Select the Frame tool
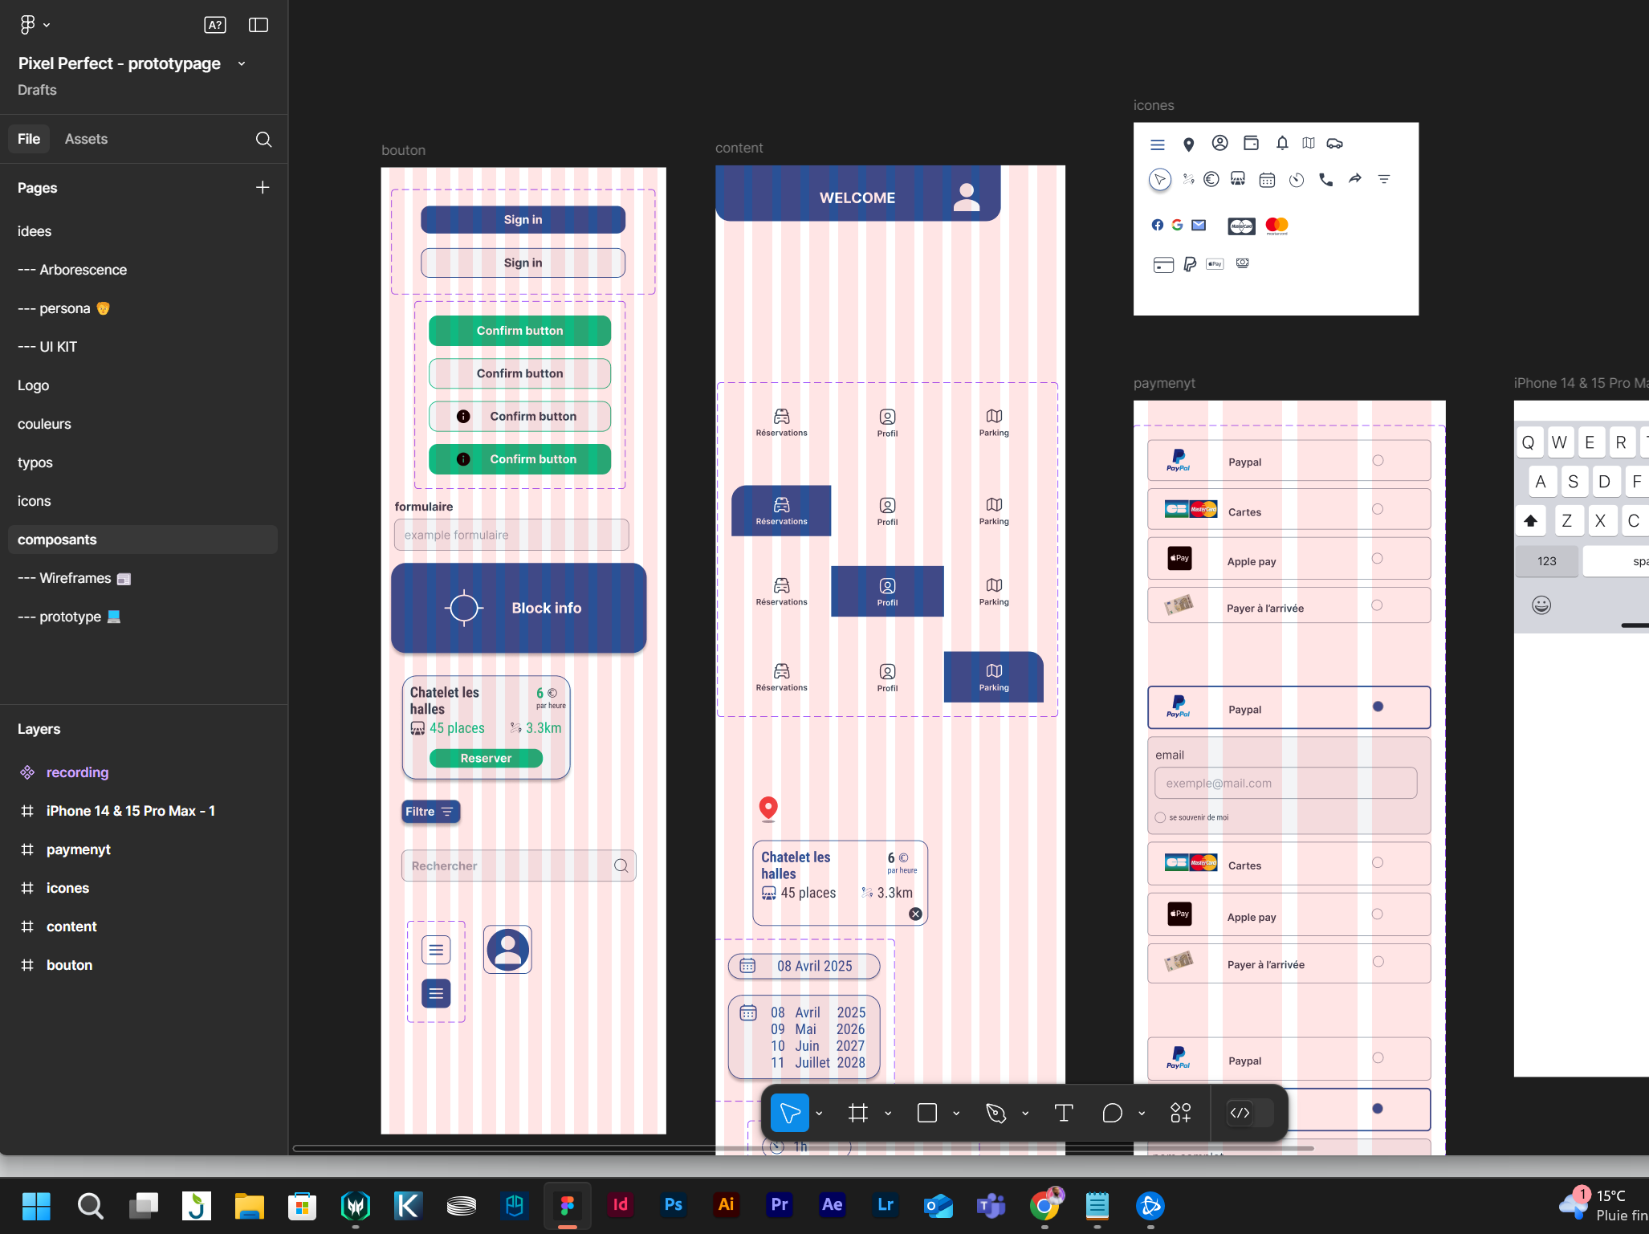The width and height of the screenshot is (1649, 1234). tap(858, 1113)
